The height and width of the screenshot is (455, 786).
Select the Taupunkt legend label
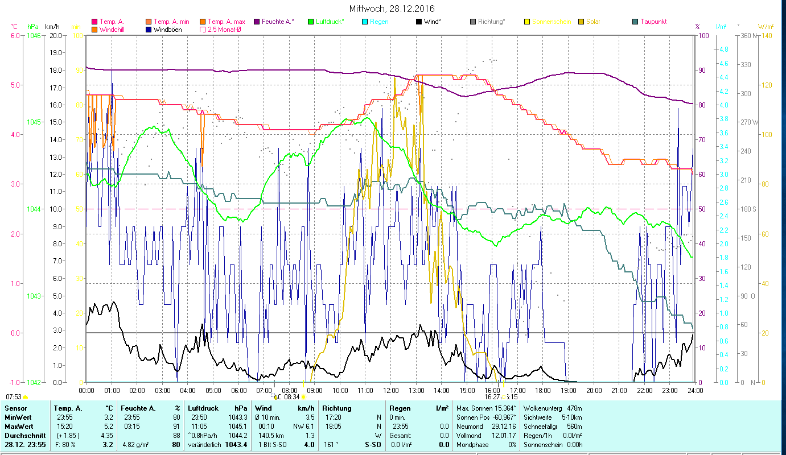pos(653,22)
